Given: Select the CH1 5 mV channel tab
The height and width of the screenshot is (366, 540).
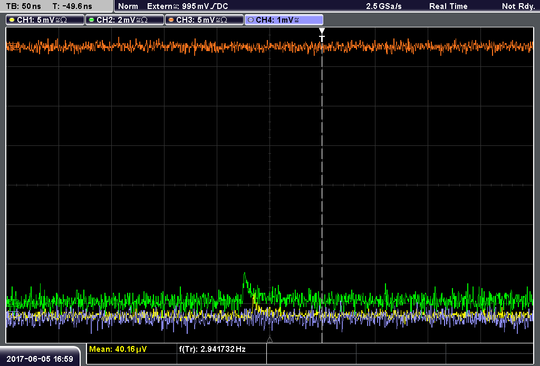Looking at the screenshot, I should [45, 20].
